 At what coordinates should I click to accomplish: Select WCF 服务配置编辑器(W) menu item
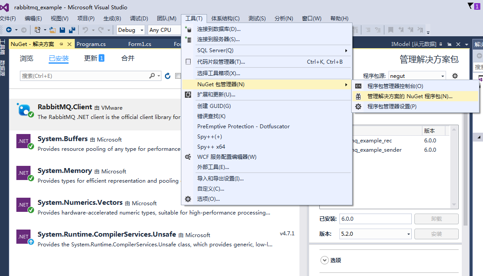[x=267, y=157]
